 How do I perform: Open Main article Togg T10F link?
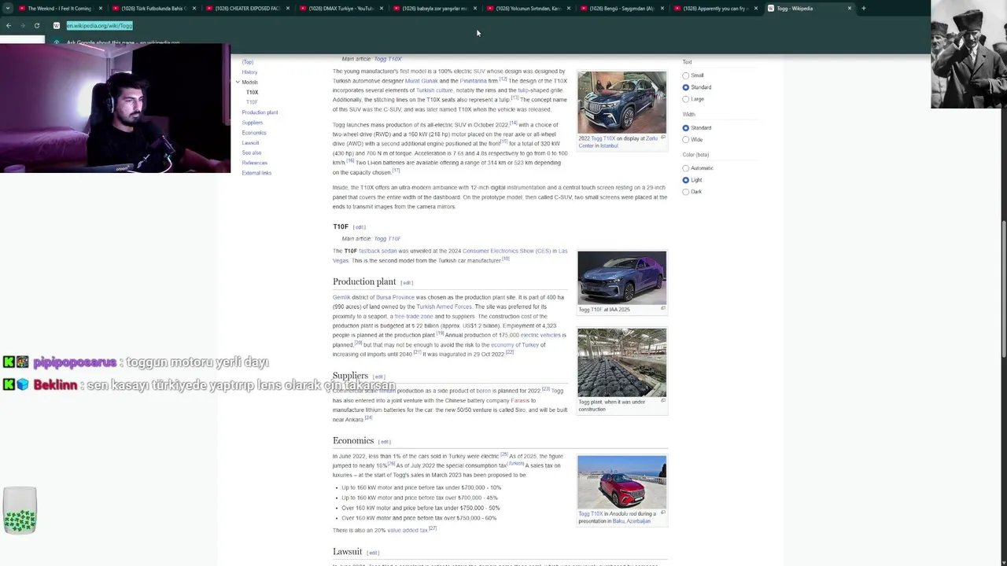(x=387, y=238)
